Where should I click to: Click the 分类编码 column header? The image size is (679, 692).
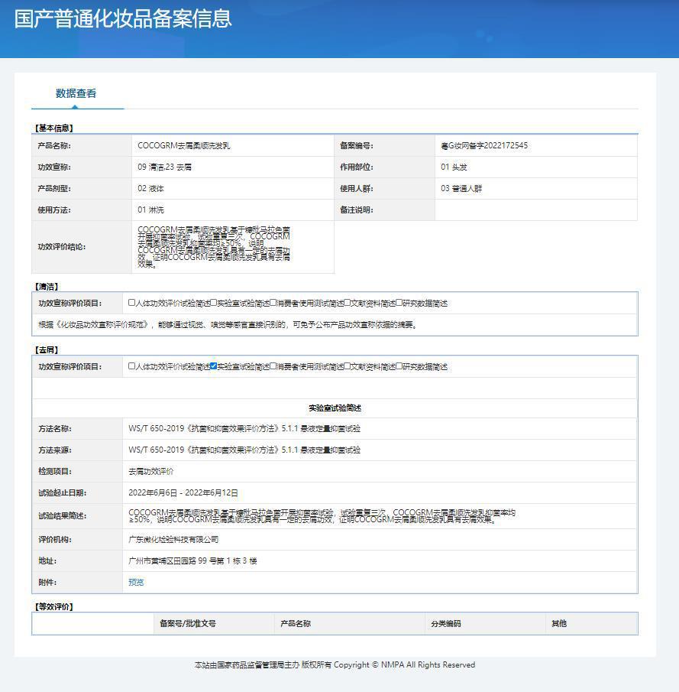click(x=445, y=624)
